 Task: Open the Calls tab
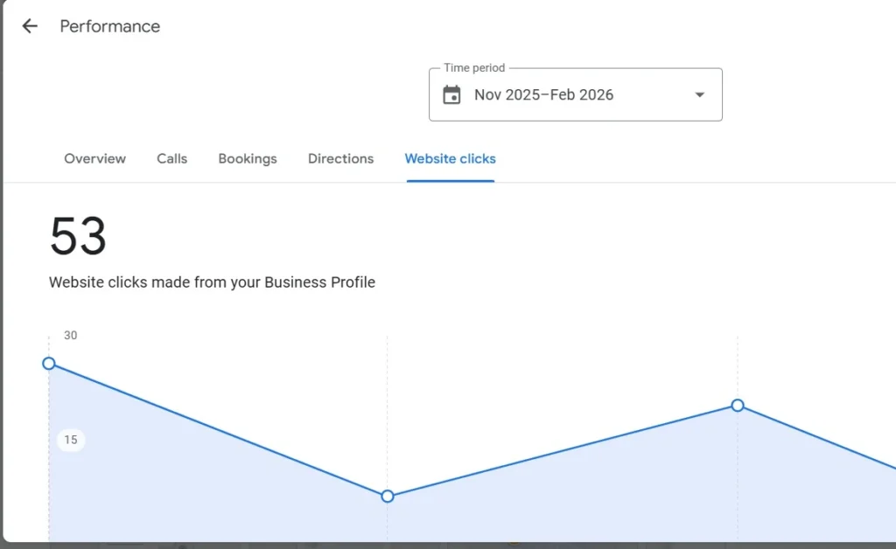point(171,158)
